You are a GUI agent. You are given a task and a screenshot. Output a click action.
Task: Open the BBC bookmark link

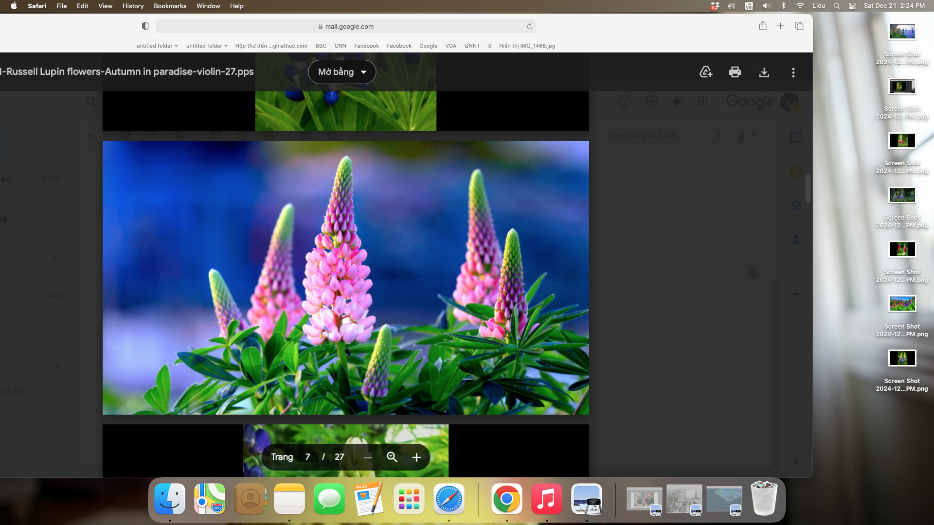coord(321,46)
